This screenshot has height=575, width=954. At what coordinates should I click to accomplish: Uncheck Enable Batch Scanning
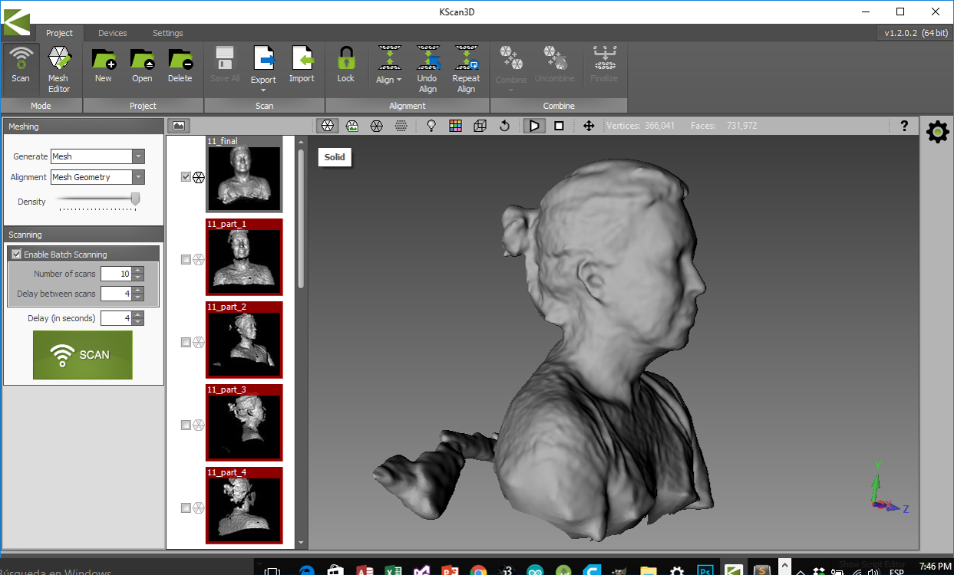[17, 255]
